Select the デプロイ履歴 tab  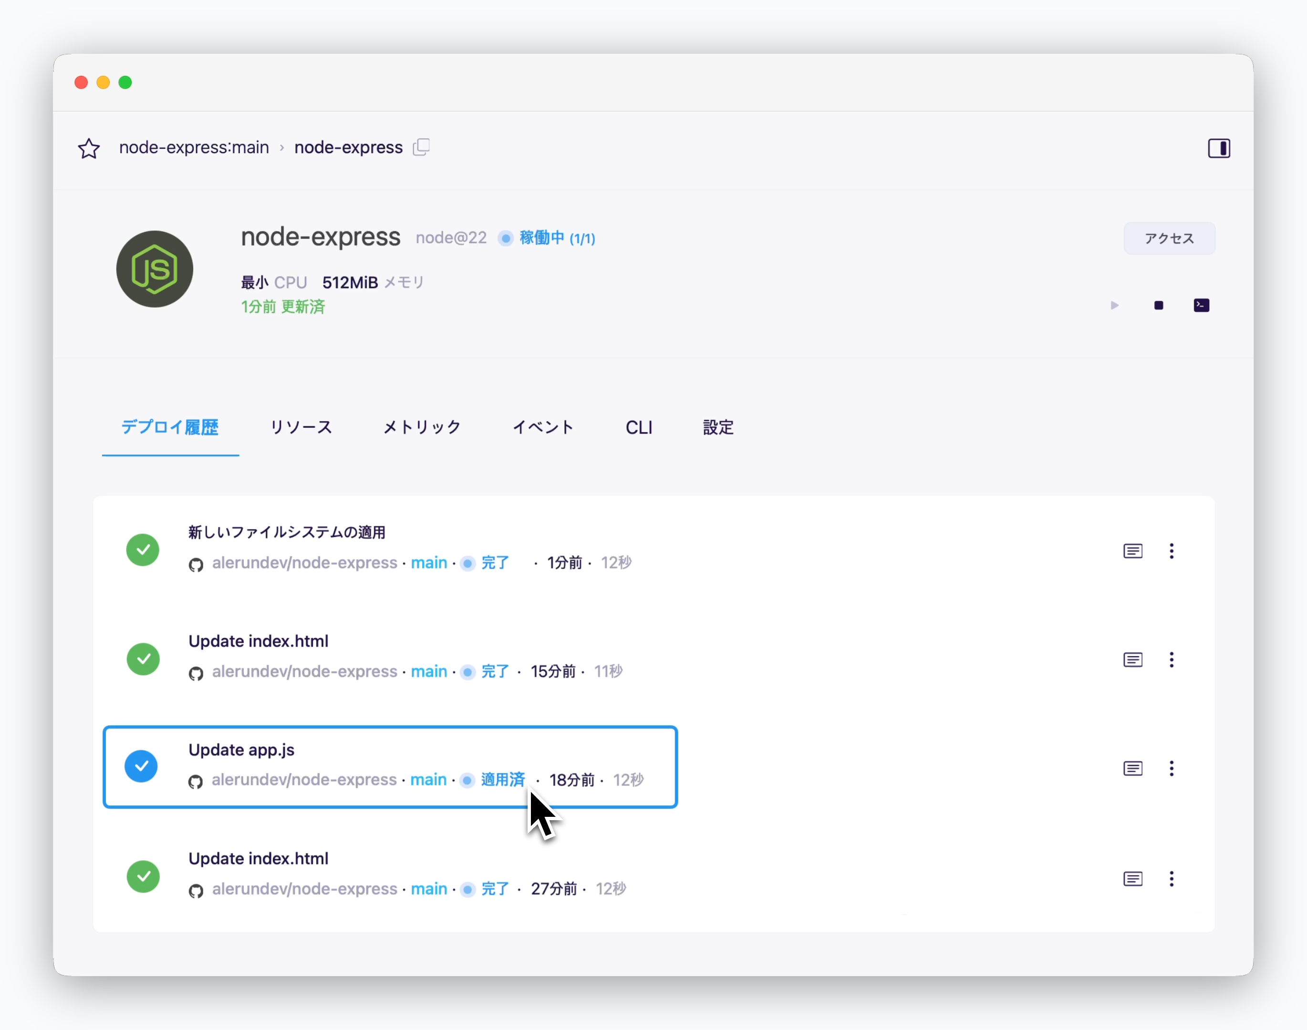[x=170, y=428]
